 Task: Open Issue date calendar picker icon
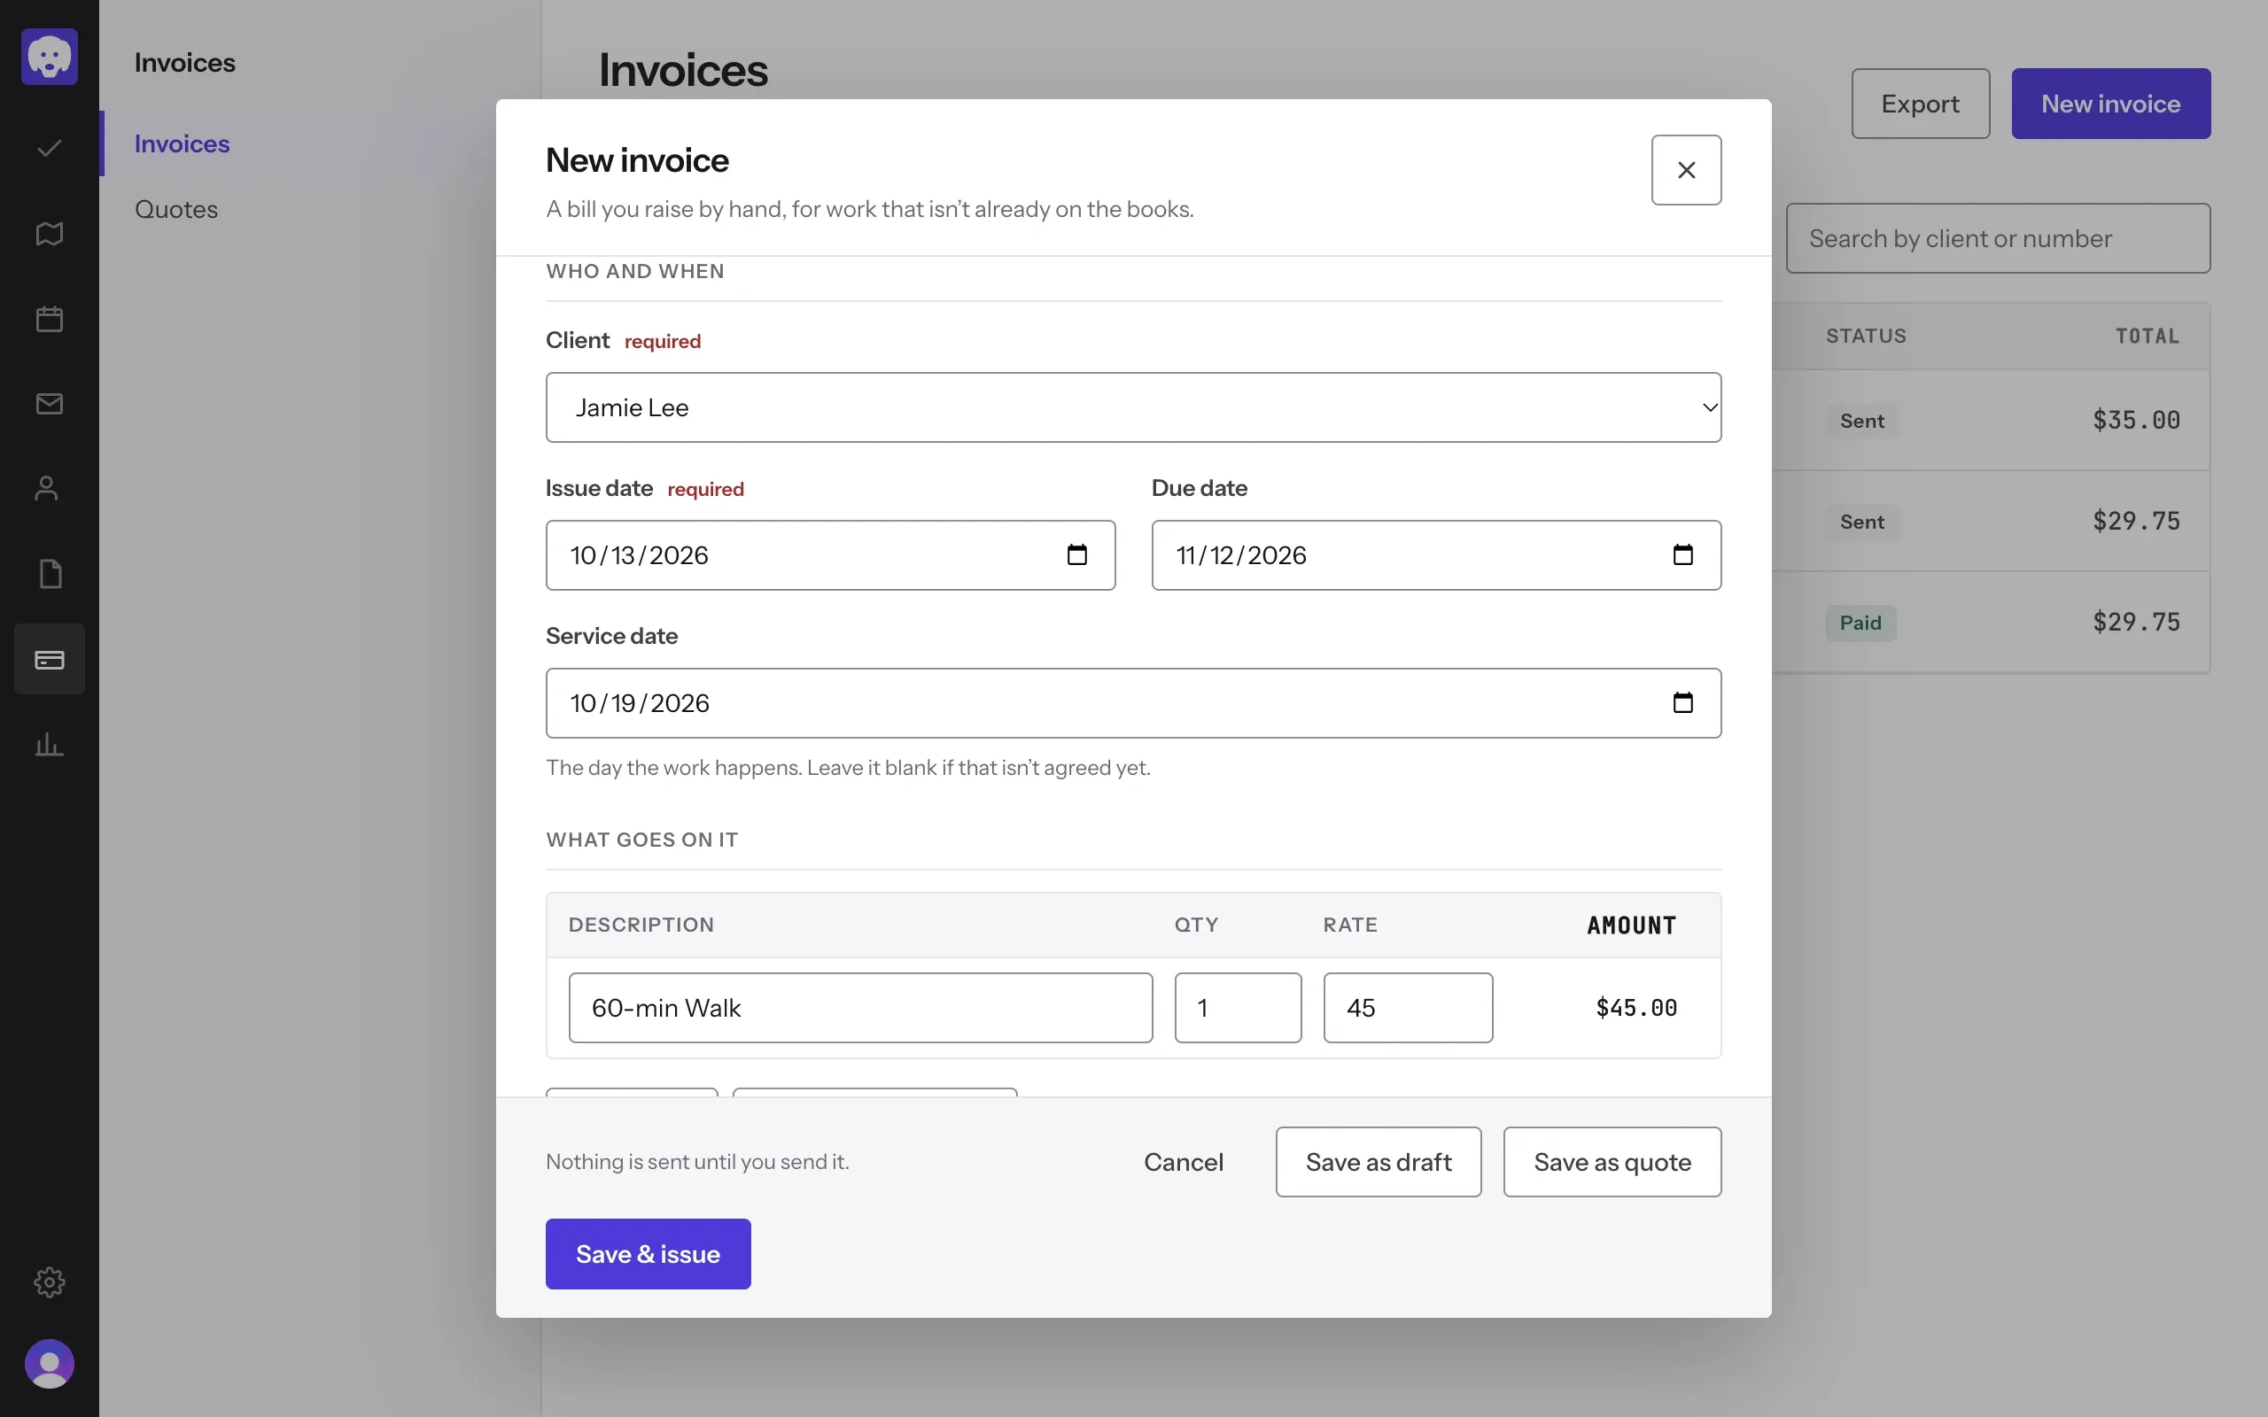tap(1076, 554)
